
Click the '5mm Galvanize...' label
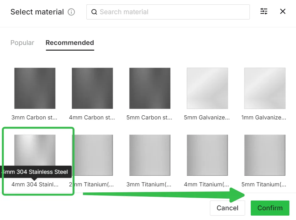207,118
